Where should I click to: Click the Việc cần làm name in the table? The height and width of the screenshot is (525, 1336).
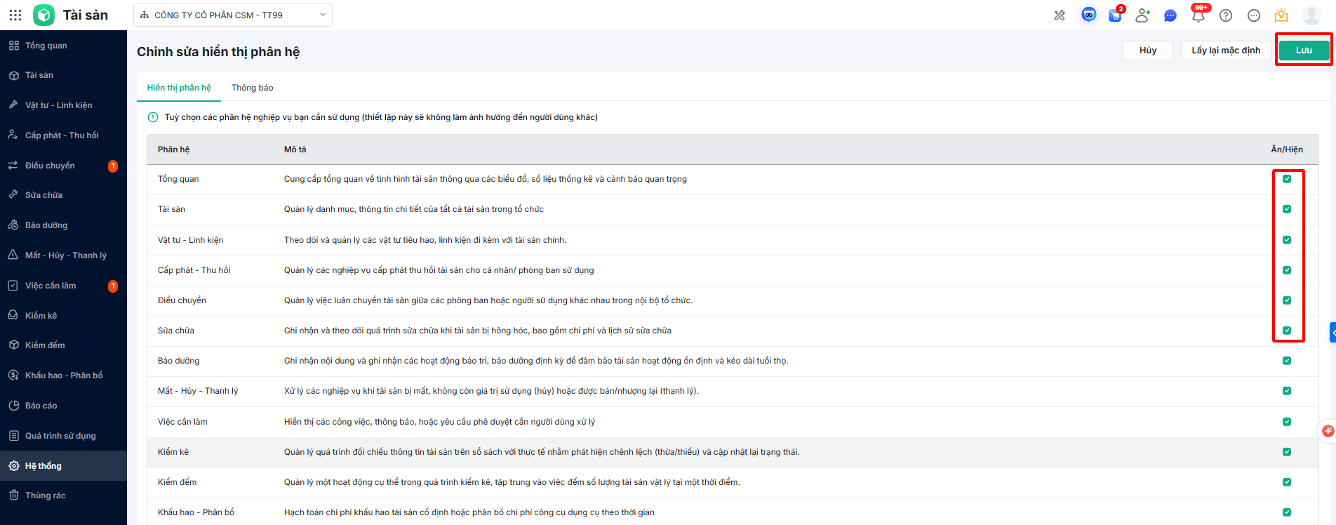tap(182, 422)
